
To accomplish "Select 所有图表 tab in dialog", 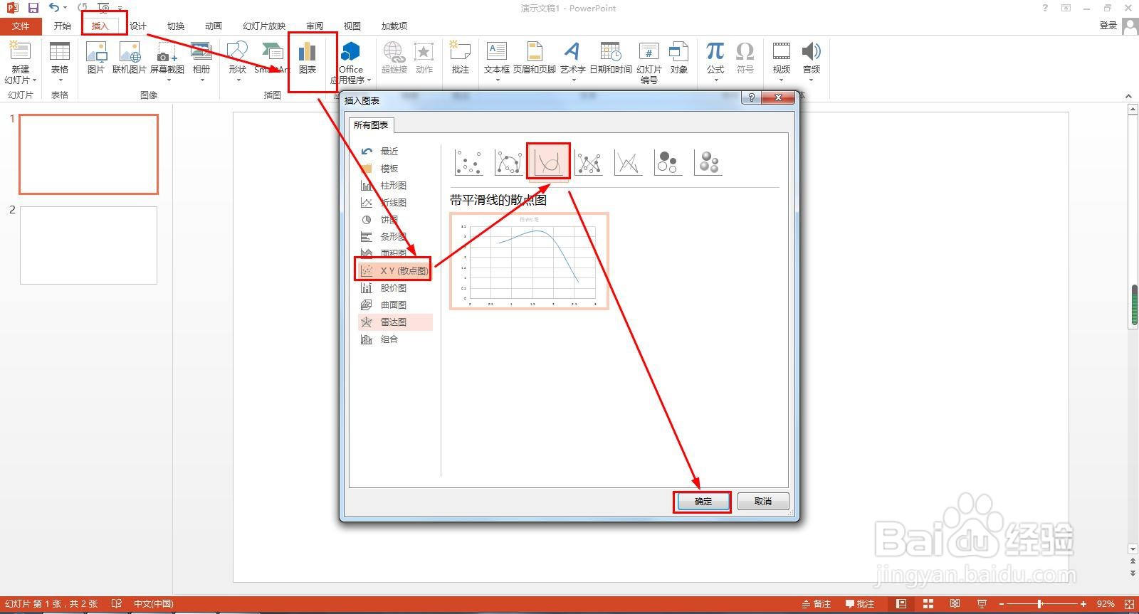I will pos(372,125).
